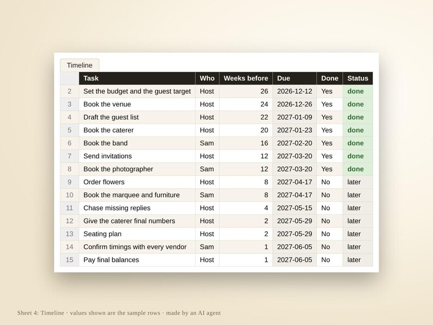Image resolution: width=433 pixels, height=325 pixels.
Task: Click 'Book the marquee and furniture' cell
Action: [x=137, y=195]
